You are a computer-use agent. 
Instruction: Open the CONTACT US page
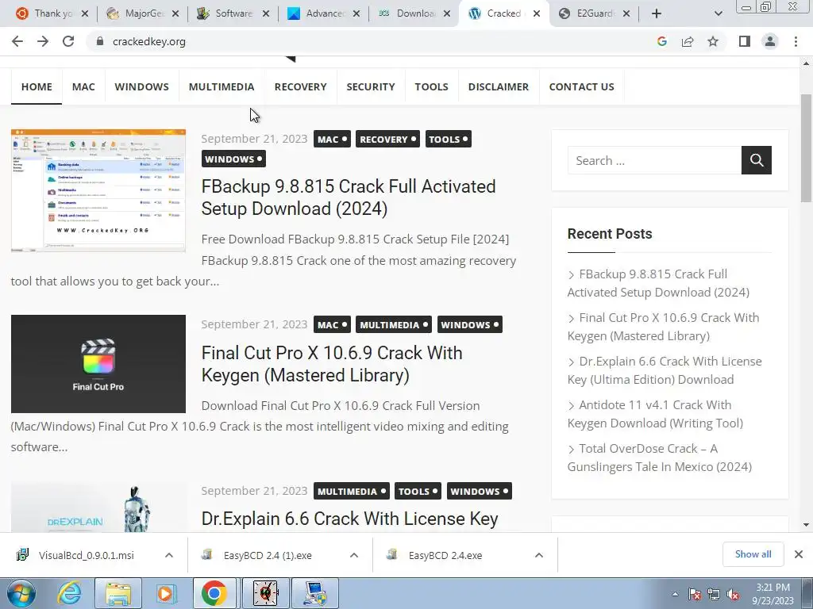click(582, 86)
